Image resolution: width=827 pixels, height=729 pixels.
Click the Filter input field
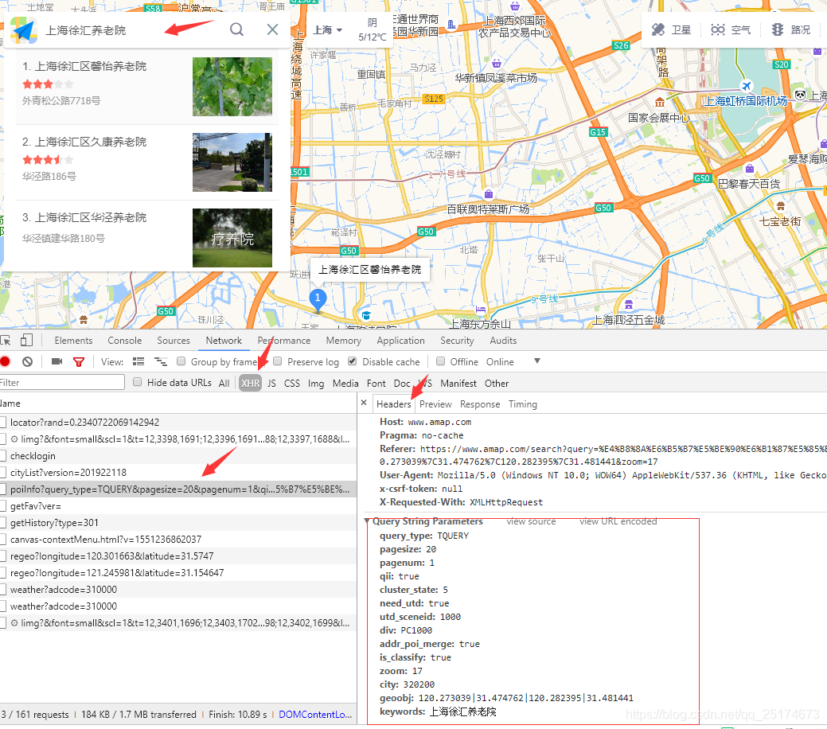tap(62, 383)
